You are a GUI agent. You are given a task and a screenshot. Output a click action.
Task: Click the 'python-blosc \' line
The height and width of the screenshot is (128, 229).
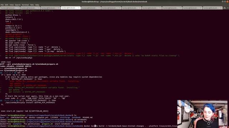click(13, 15)
